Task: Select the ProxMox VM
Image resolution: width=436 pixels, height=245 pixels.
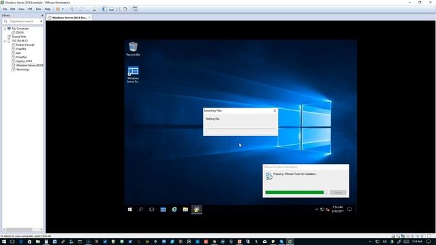Action: 21,57
